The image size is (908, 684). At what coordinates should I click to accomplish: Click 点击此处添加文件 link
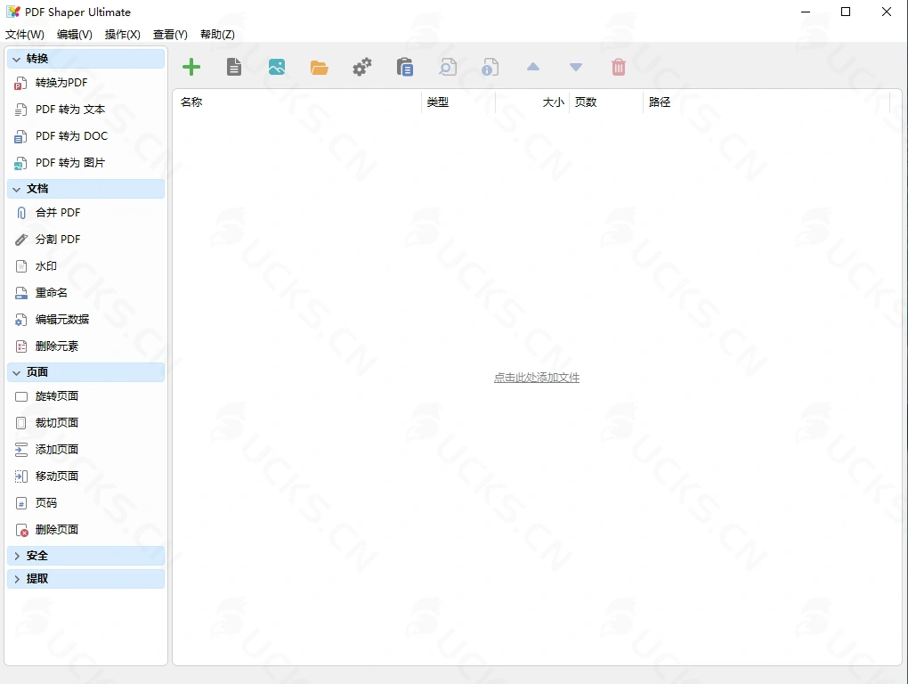click(x=536, y=377)
